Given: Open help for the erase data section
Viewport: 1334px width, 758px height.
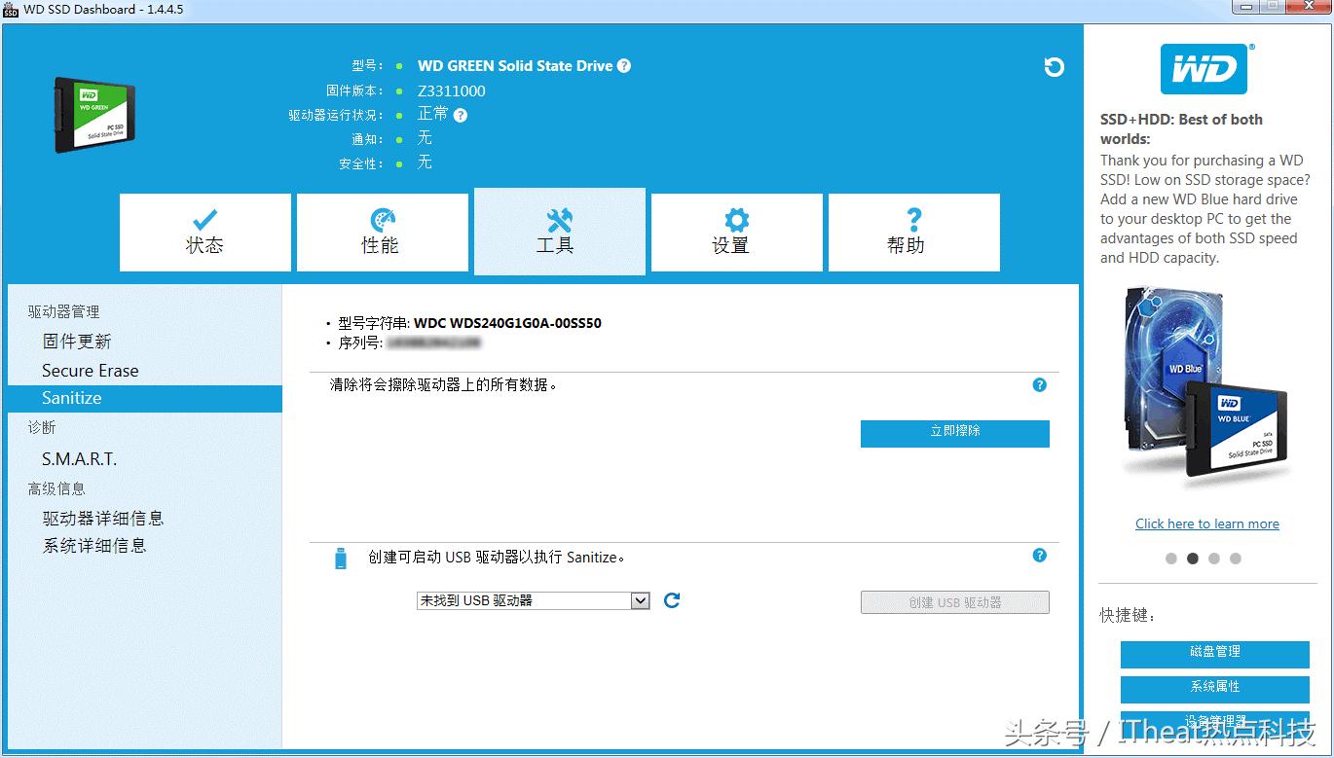Looking at the screenshot, I should [1039, 385].
